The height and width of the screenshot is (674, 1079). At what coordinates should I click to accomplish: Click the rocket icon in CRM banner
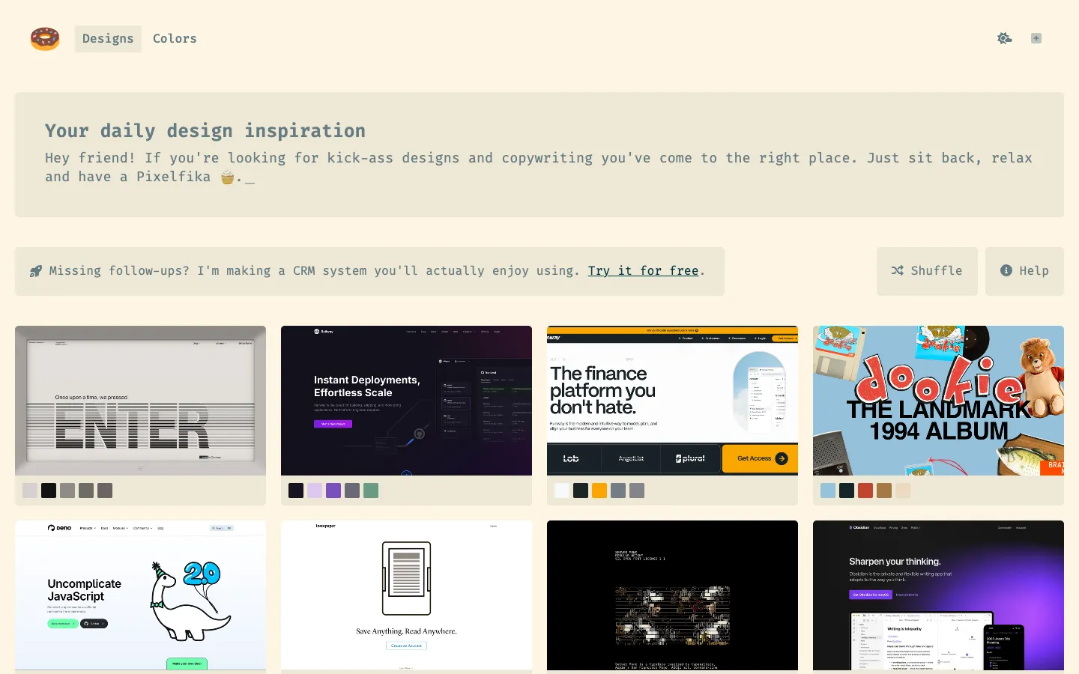point(35,271)
